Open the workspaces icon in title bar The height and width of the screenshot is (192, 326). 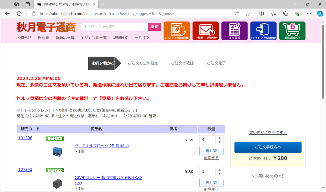coord(17,4)
